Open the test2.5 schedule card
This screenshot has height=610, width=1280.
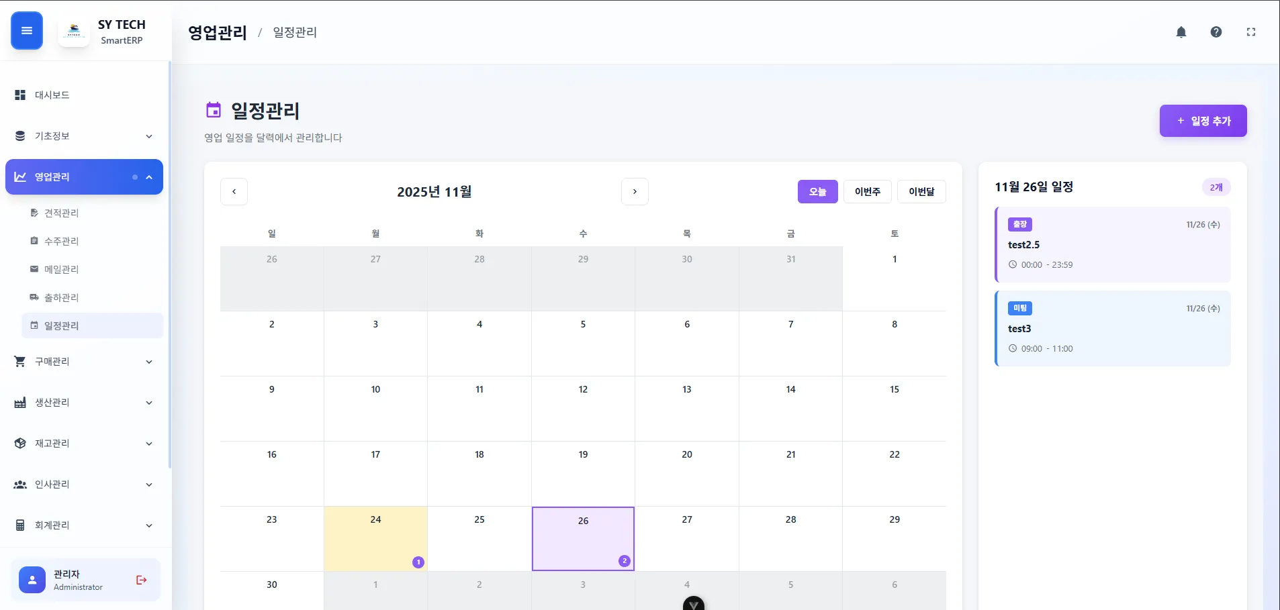point(1113,244)
